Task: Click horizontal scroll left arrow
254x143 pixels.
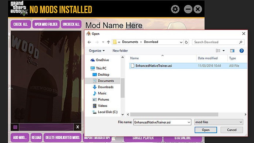Action: point(128,115)
